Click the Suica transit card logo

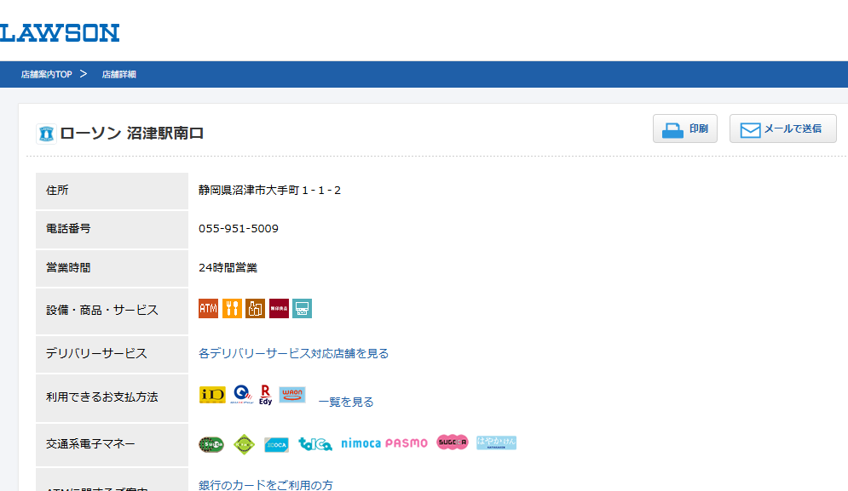point(211,443)
